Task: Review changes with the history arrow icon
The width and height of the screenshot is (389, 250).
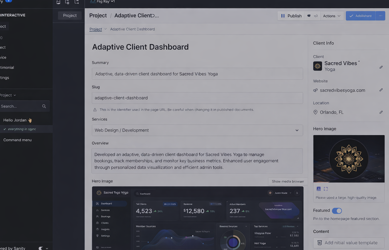Action: point(316,16)
